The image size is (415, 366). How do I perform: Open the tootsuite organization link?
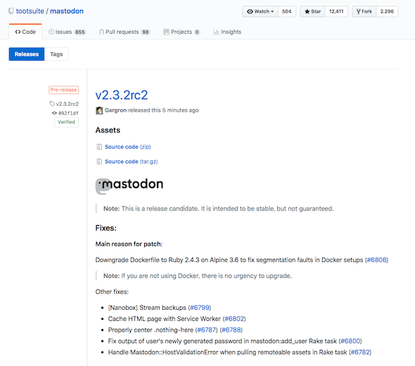30,11
